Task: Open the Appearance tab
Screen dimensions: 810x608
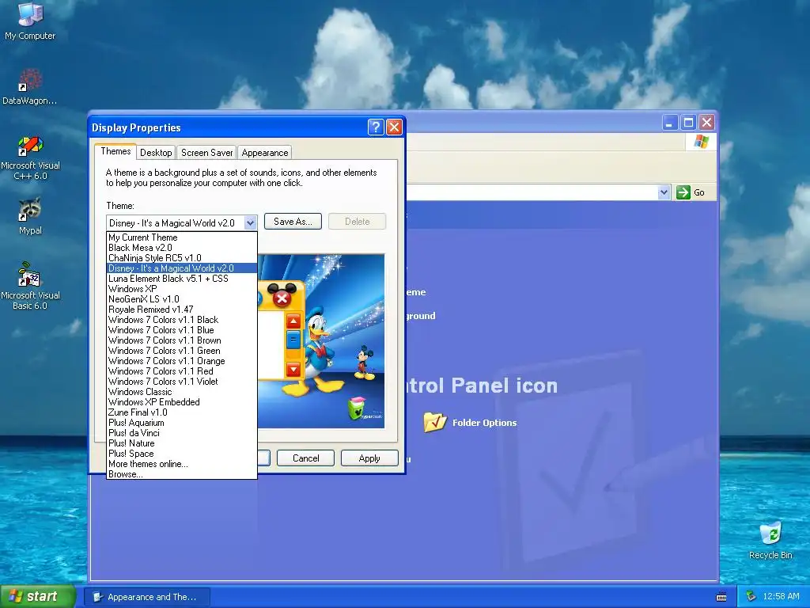Action: pyautogui.click(x=264, y=153)
